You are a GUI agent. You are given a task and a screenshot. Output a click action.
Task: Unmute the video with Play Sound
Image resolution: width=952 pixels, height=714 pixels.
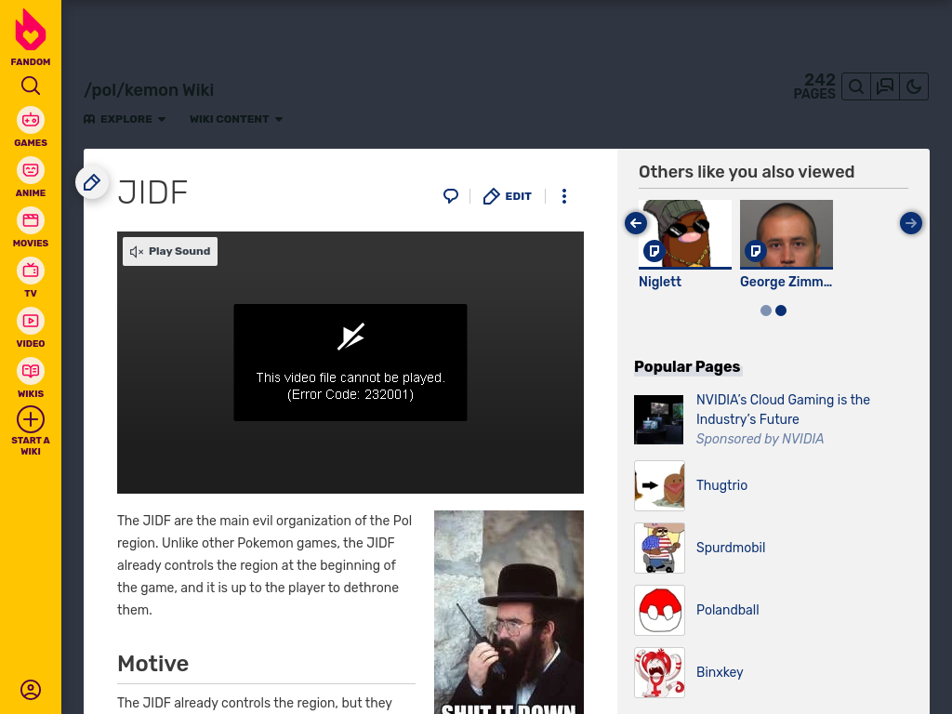coord(170,251)
